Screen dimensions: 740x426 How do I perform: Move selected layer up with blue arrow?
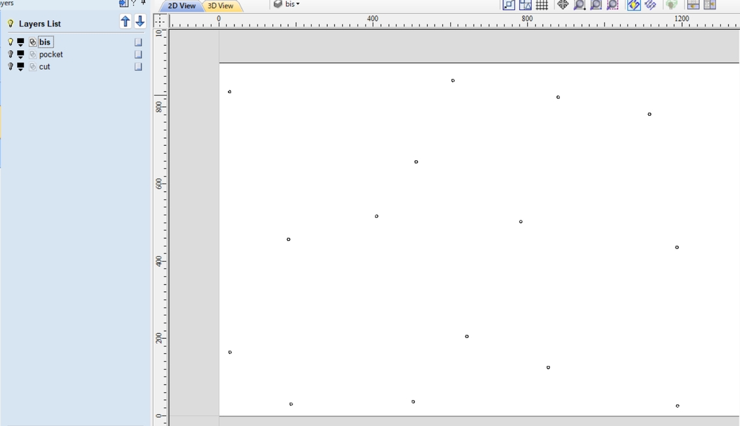pos(125,21)
